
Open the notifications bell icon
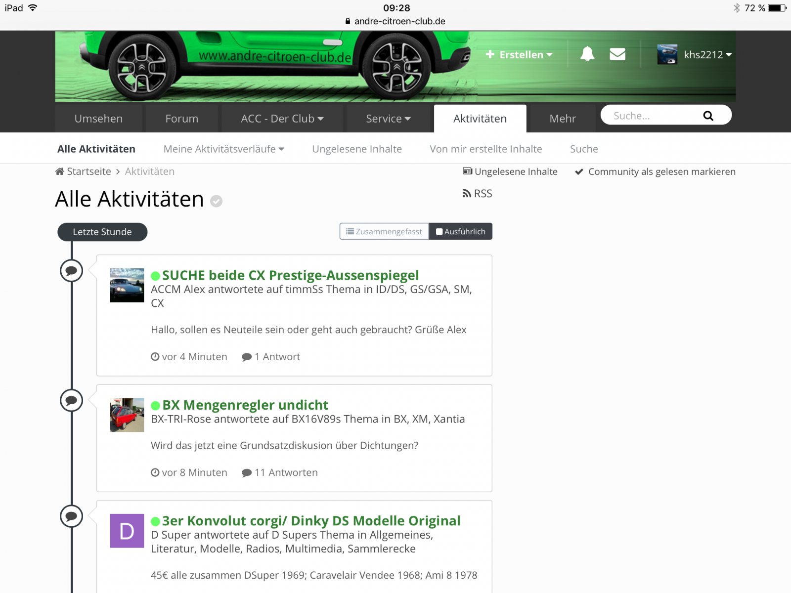(x=587, y=54)
